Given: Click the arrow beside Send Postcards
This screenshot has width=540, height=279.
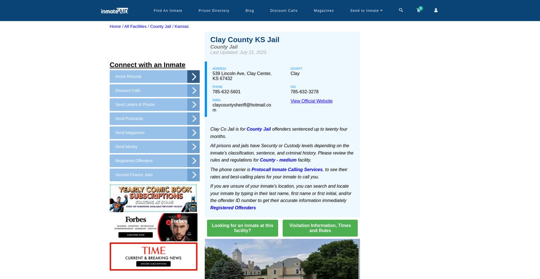Looking at the screenshot, I should [193, 119].
